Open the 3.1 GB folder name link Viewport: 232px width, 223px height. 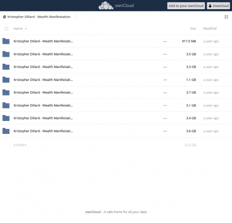[x=43, y=105]
